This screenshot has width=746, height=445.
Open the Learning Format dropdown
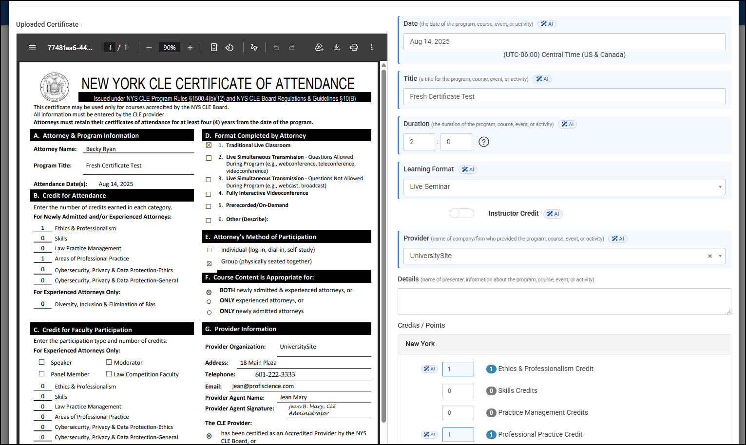(x=564, y=187)
